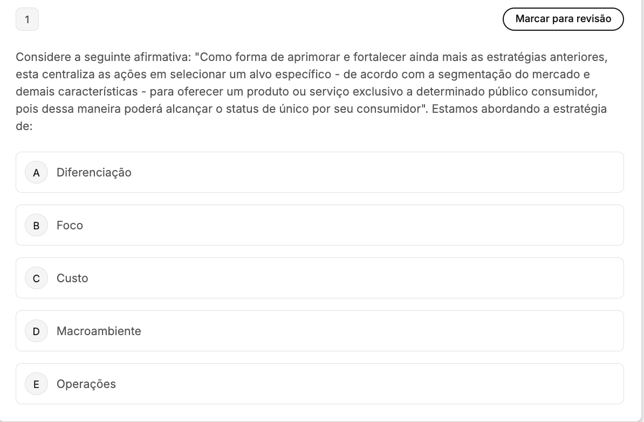Select the letter B option circle
This screenshot has height=422, width=644.
pos(36,225)
